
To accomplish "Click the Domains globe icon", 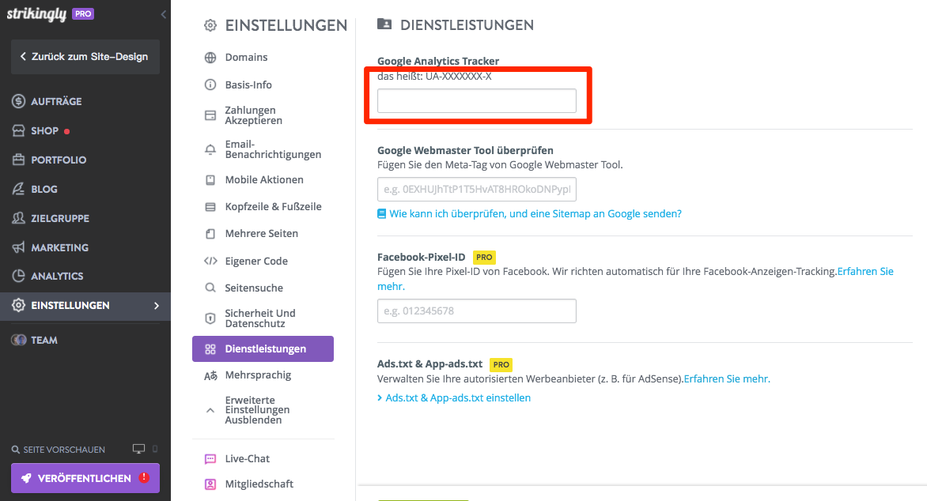I will (x=210, y=58).
